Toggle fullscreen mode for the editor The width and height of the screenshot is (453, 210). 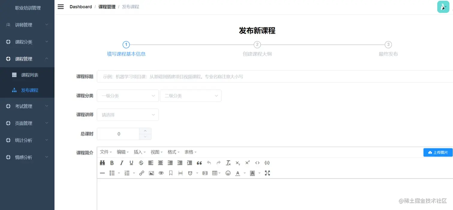(x=267, y=173)
